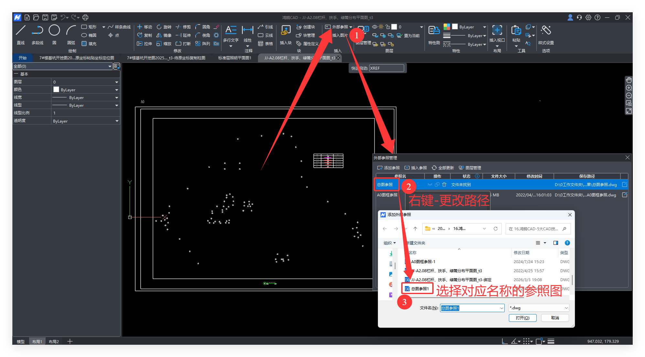Click the white color swatch in 特性 group
This screenshot has height=357, width=645.
click(455, 27)
